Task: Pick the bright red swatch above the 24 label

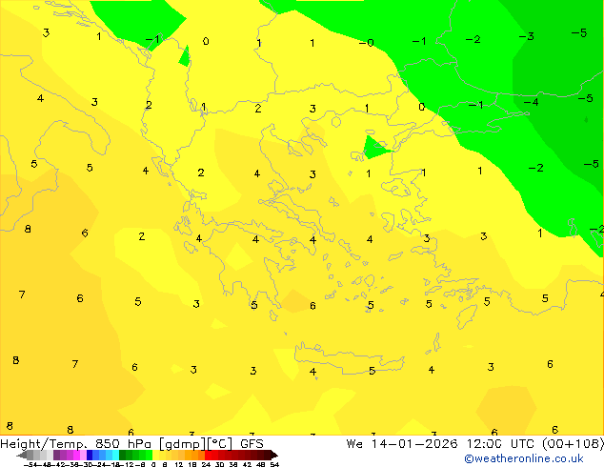Action: pos(209,455)
